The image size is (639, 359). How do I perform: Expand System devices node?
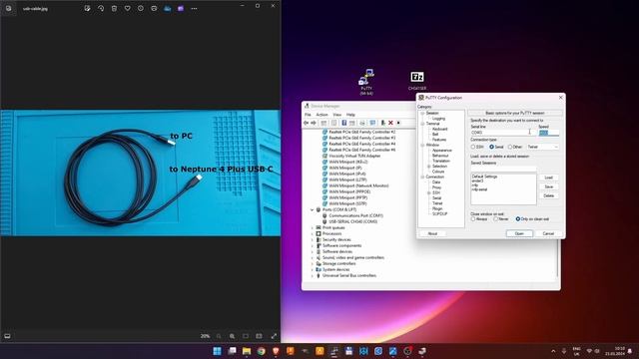[x=313, y=269]
